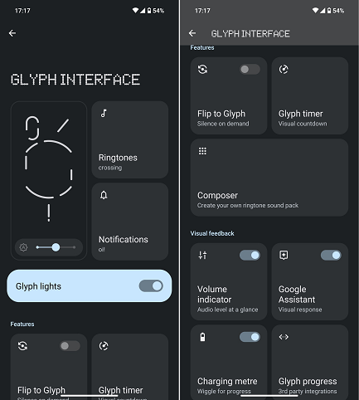Image resolution: width=359 pixels, height=400 pixels.
Task: Tap the large GLYPH INTERFACE title on left screen
Action: [75, 80]
